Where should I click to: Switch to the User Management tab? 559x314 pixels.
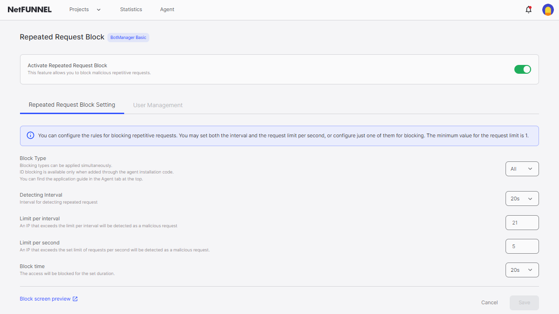(x=158, y=105)
